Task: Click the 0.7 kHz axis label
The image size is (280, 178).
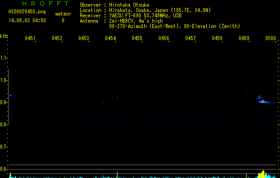Action: (x=4, y=147)
